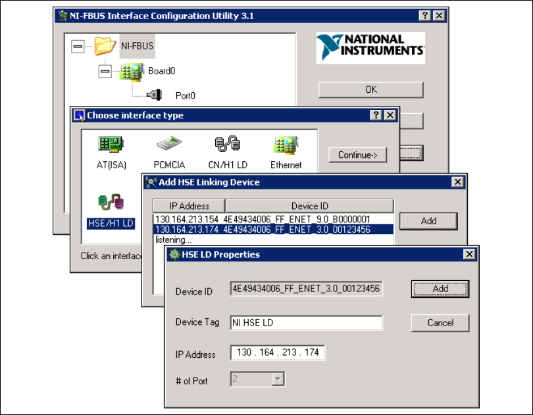Image resolution: width=533 pixels, height=415 pixels.
Task: Click the Device Tag input field
Action: 306,322
